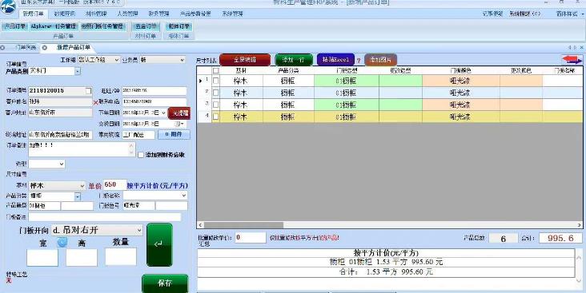This screenshot has height=293, width=586.
Task: Click the 产品订单 ribbon button
Action: click(14, 26)
